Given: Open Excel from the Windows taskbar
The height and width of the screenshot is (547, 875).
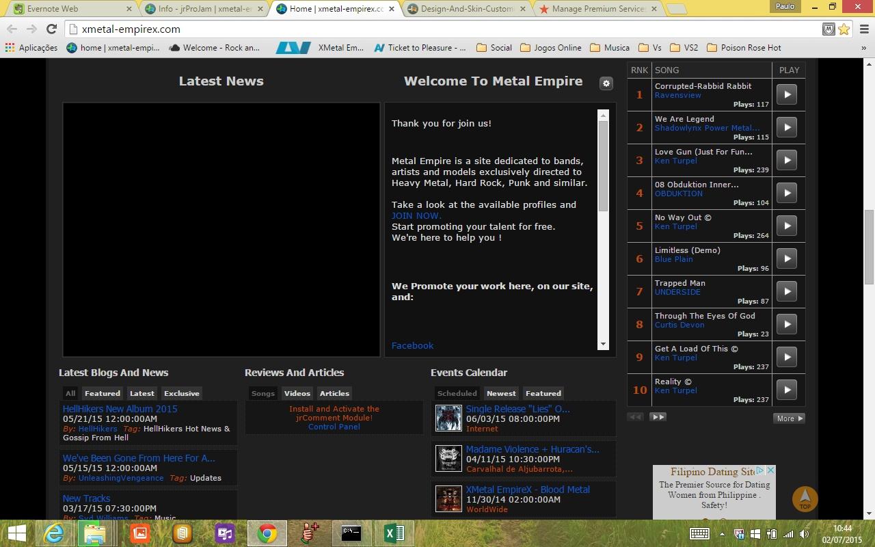Looking at the screenshot, I should tap(394, 533).
